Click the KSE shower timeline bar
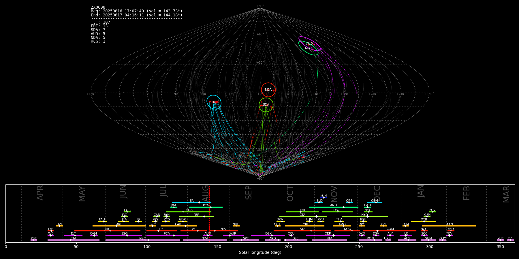 (34, 240)
